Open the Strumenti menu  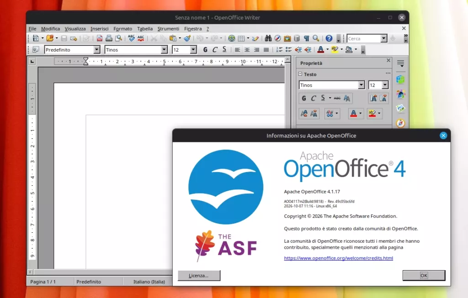168,29
